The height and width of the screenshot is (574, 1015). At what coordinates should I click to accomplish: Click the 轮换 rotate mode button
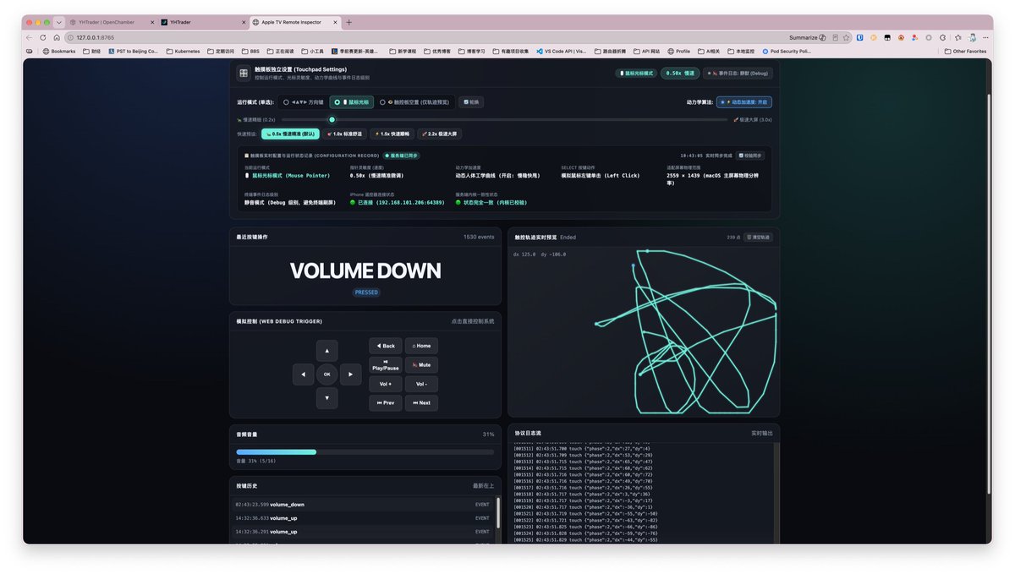pos(471,102)
